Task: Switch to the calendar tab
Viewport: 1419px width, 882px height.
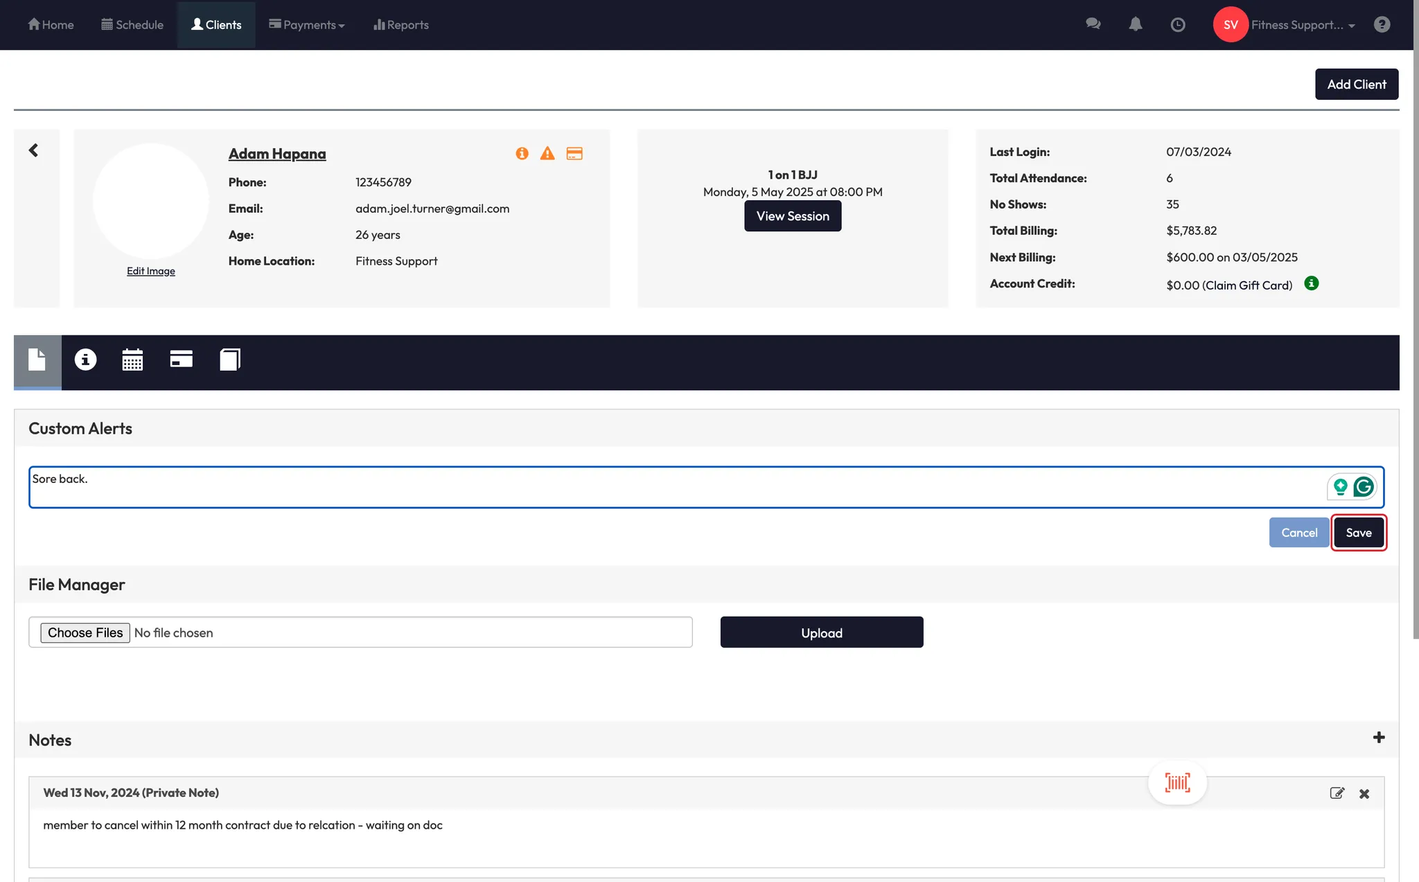Action: point(132,360)
